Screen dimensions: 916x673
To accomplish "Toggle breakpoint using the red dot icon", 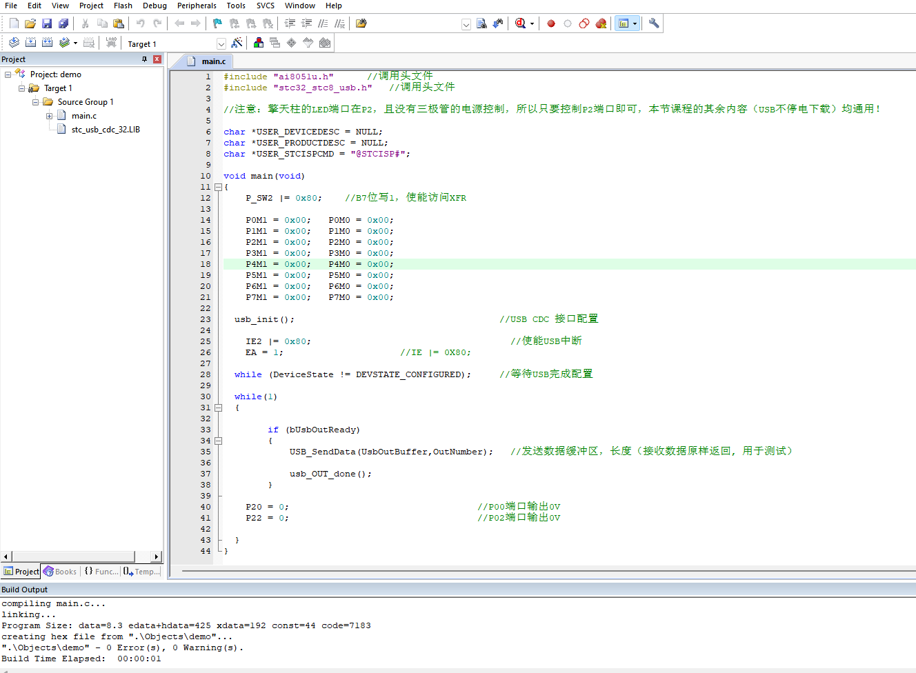I will point(551,23).
